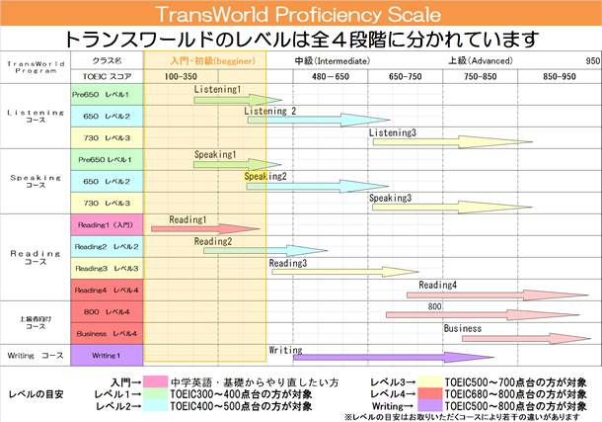Click the Reading3 yellow arrow
The width and height of the screenshot is (602, 422).
click(344, 272)
